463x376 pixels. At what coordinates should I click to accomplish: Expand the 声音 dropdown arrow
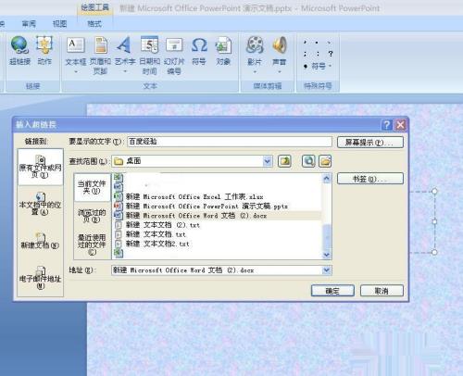280,72
